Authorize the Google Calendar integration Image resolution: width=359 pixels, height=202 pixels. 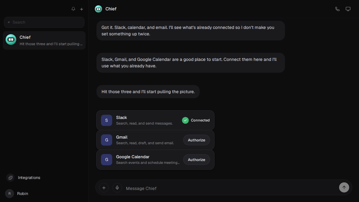pos(197,160)
